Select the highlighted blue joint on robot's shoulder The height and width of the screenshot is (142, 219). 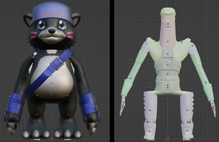tap(146, 43)
